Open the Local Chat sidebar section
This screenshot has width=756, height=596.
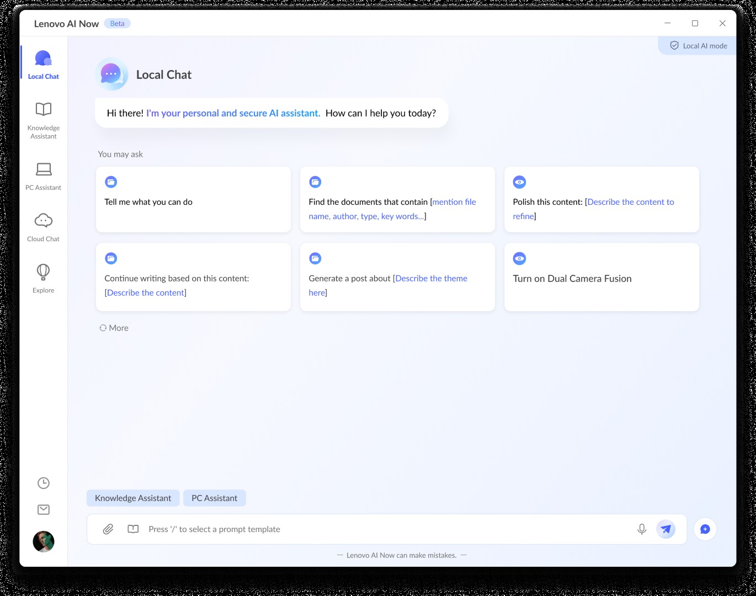click(x=44, y=65)
